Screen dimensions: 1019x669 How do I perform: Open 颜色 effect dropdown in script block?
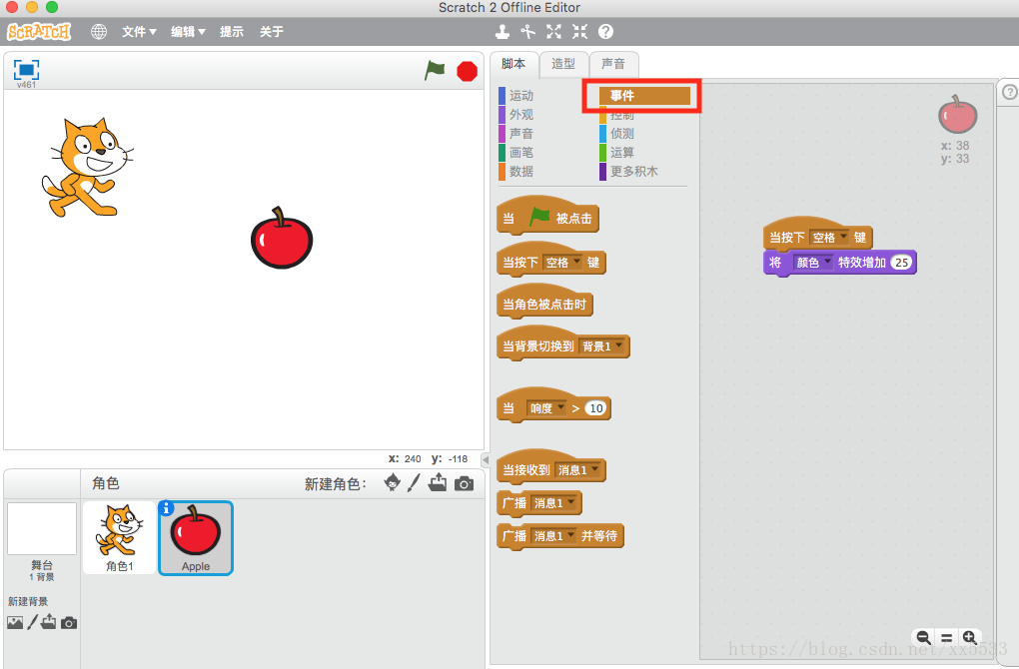click(813, 263)
